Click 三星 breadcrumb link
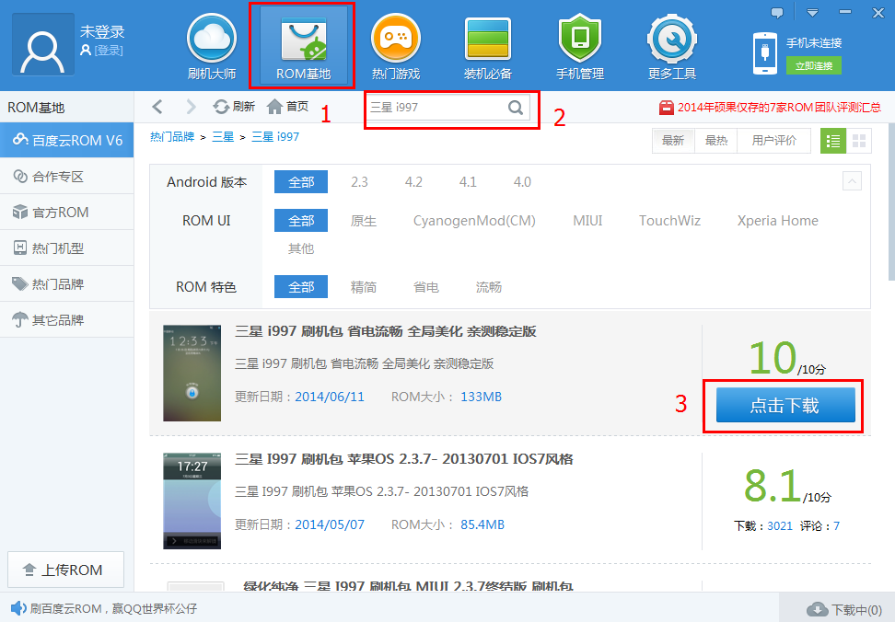Viewport: 895px width, 622px height. 223,137
